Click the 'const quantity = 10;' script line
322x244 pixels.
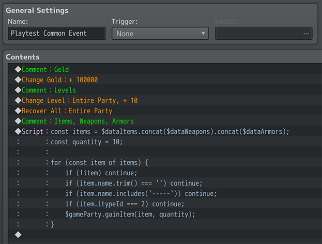click(165, 142)
